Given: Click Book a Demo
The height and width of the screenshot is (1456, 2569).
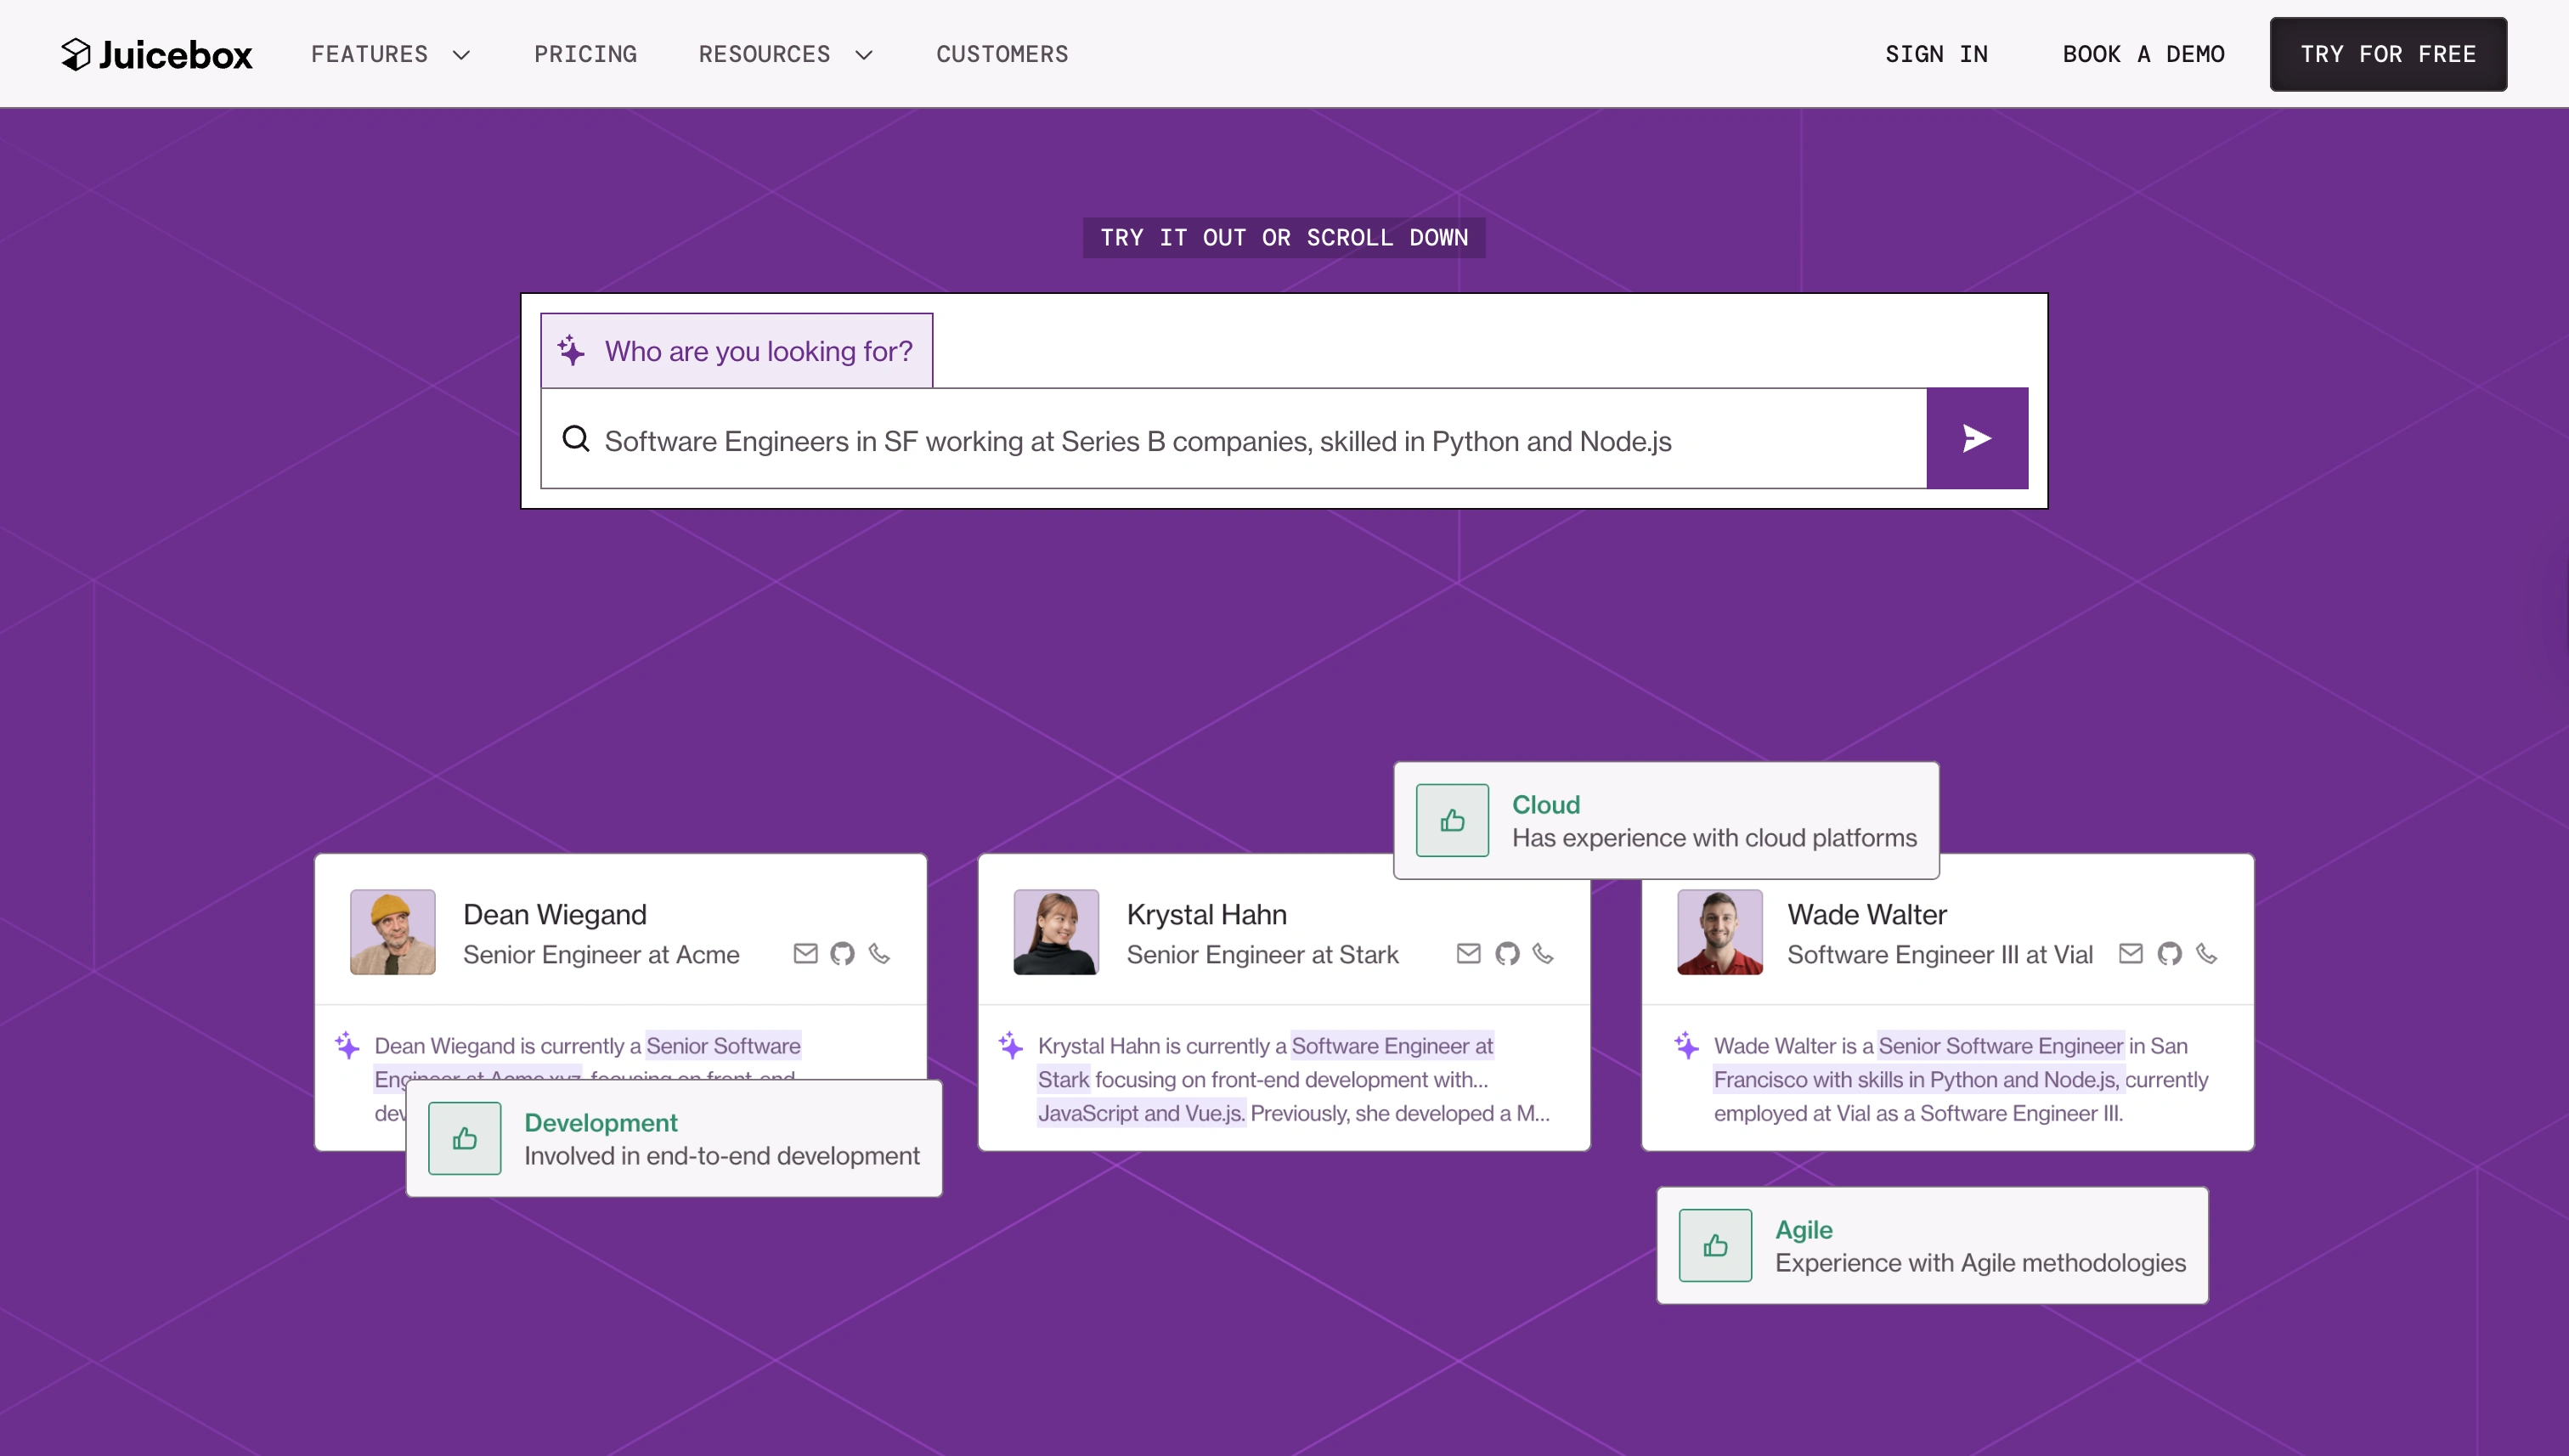Looking at the screenshot, I should coord(2143,54).
